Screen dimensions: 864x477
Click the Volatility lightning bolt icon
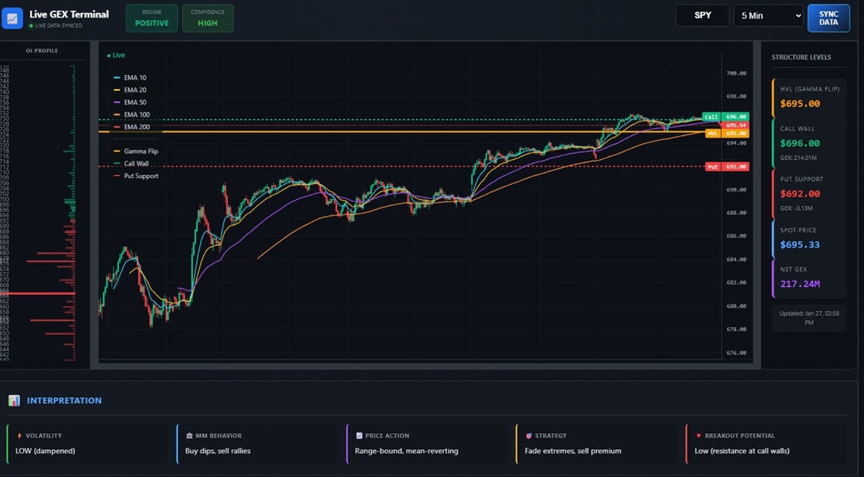point(20,436)
